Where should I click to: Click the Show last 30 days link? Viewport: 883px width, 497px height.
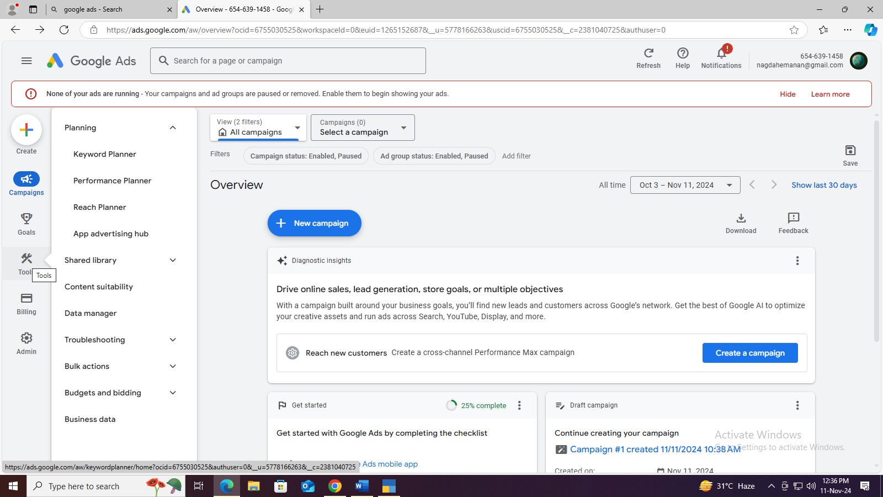823,185
